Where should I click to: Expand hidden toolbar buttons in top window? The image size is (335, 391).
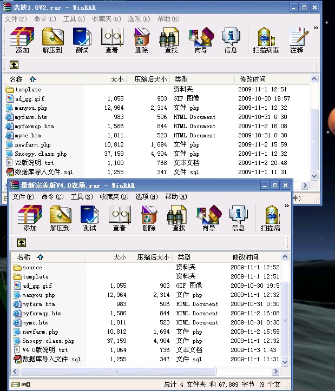coord(316,28)
